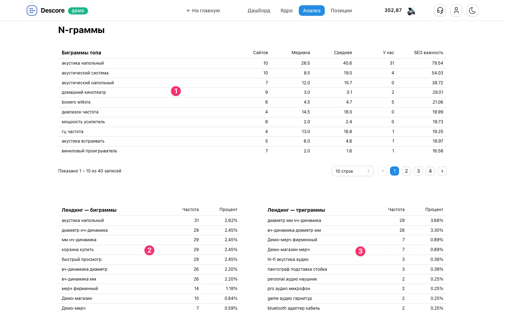
Task: Click the speaker project thumbnail
Action: [x=411, y=11]
